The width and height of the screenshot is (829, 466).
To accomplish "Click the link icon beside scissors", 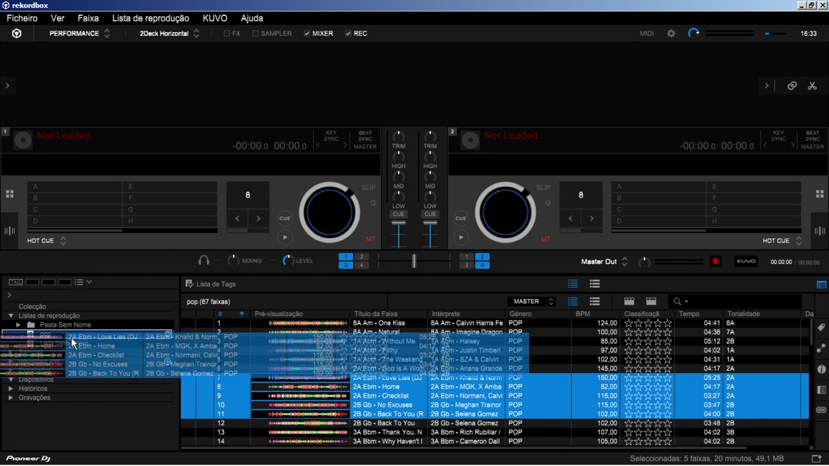I will pyautogui.click(x=791, y=85).
